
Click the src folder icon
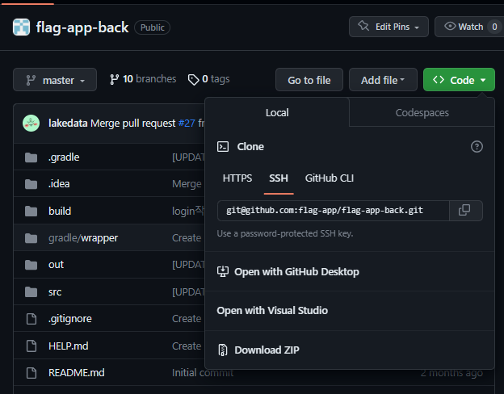coord(31,291)
